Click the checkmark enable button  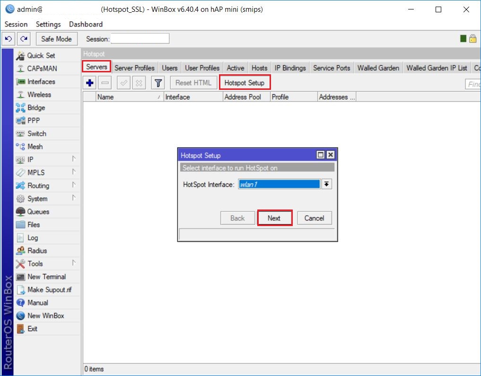(x=124, y=83)
